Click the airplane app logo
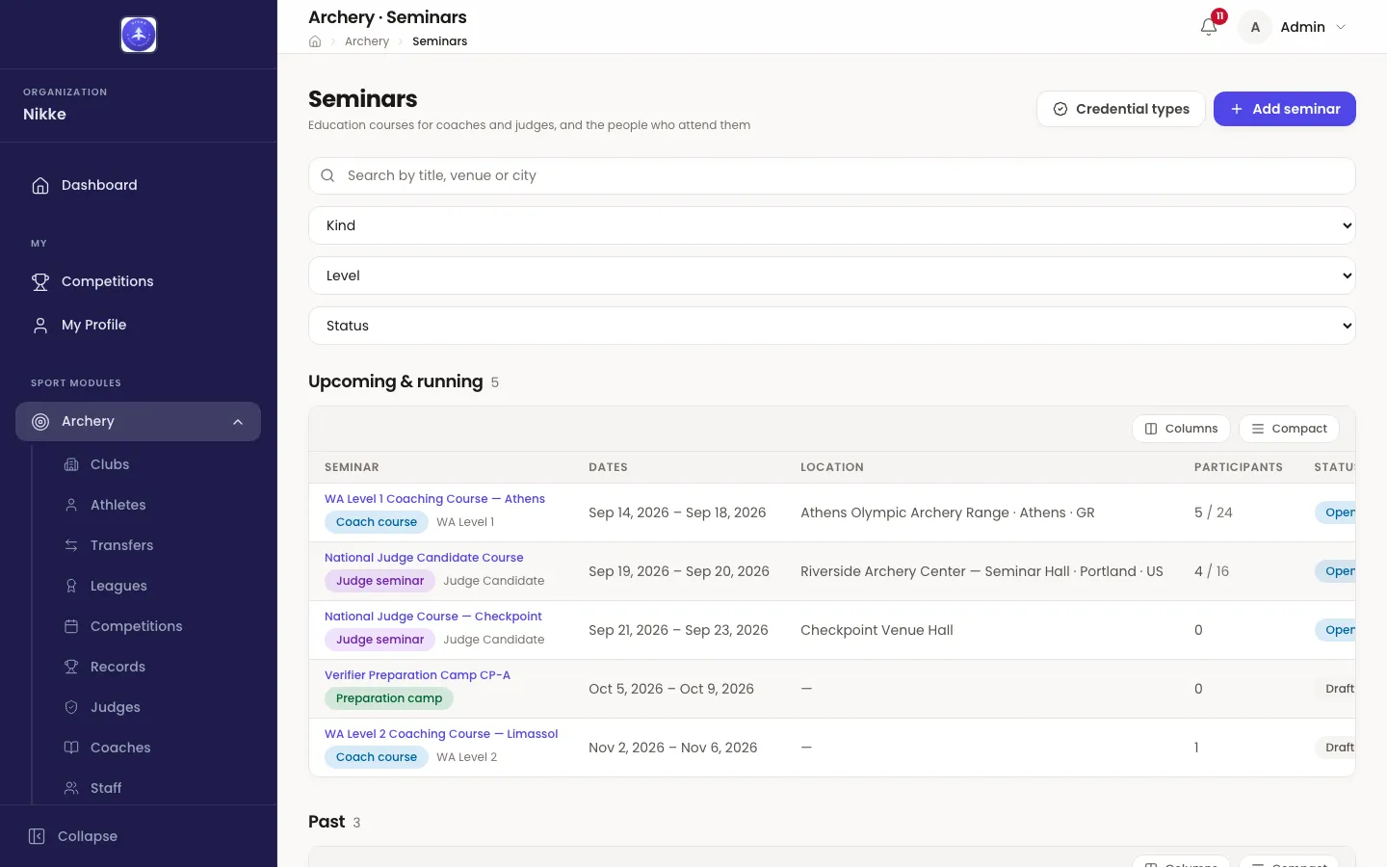Image resolution: width=1387 pixels, height=867 pixels. tap(139, 35)
